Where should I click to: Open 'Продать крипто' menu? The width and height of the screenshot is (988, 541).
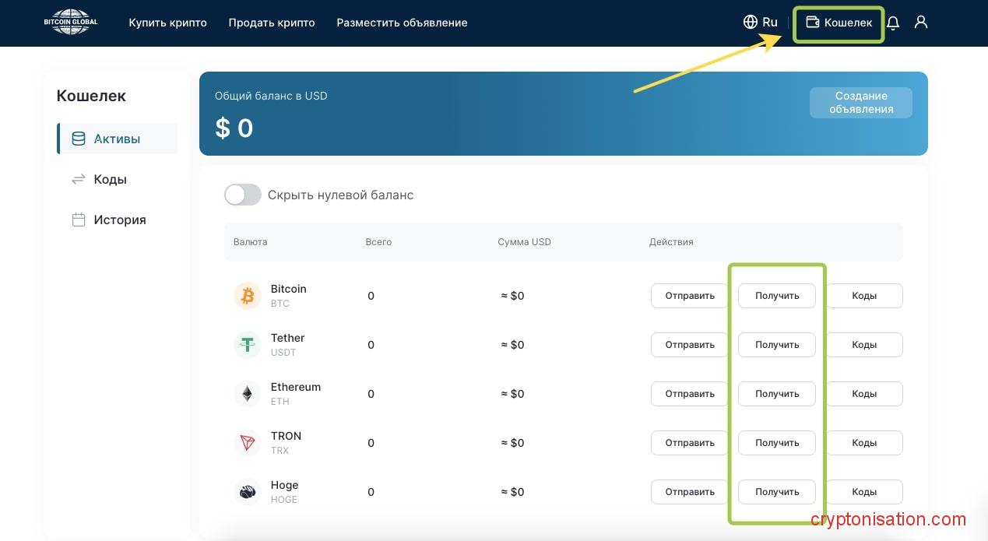click(x=272, y=23)
